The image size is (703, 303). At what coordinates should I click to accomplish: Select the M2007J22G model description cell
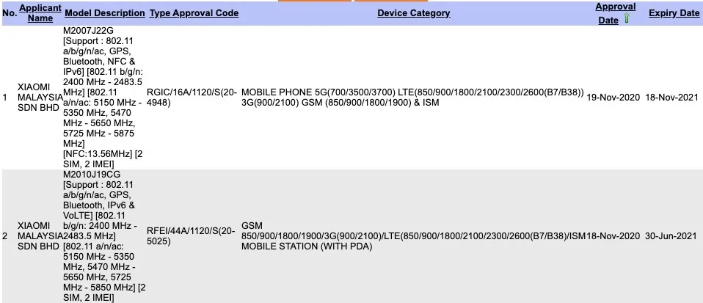tap(105, 98)
